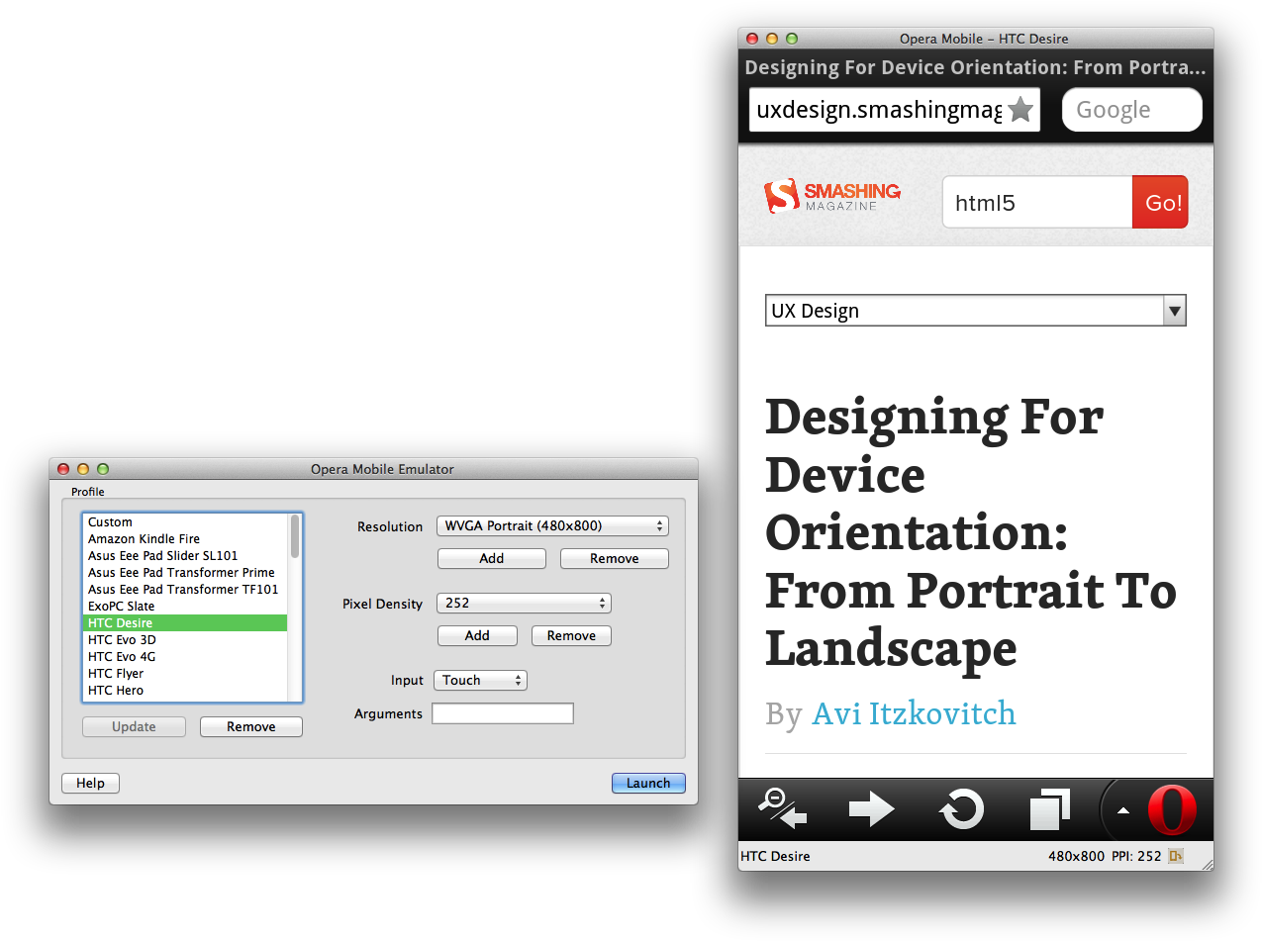This screenshot has height=941, width=1262.
Task: Click the profile list scrollbar thumb
Action: click(295, 535)
